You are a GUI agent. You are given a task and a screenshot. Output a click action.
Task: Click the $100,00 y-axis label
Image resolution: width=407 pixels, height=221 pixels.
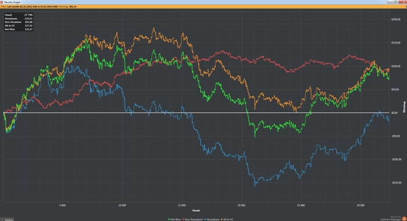(396, 66)
